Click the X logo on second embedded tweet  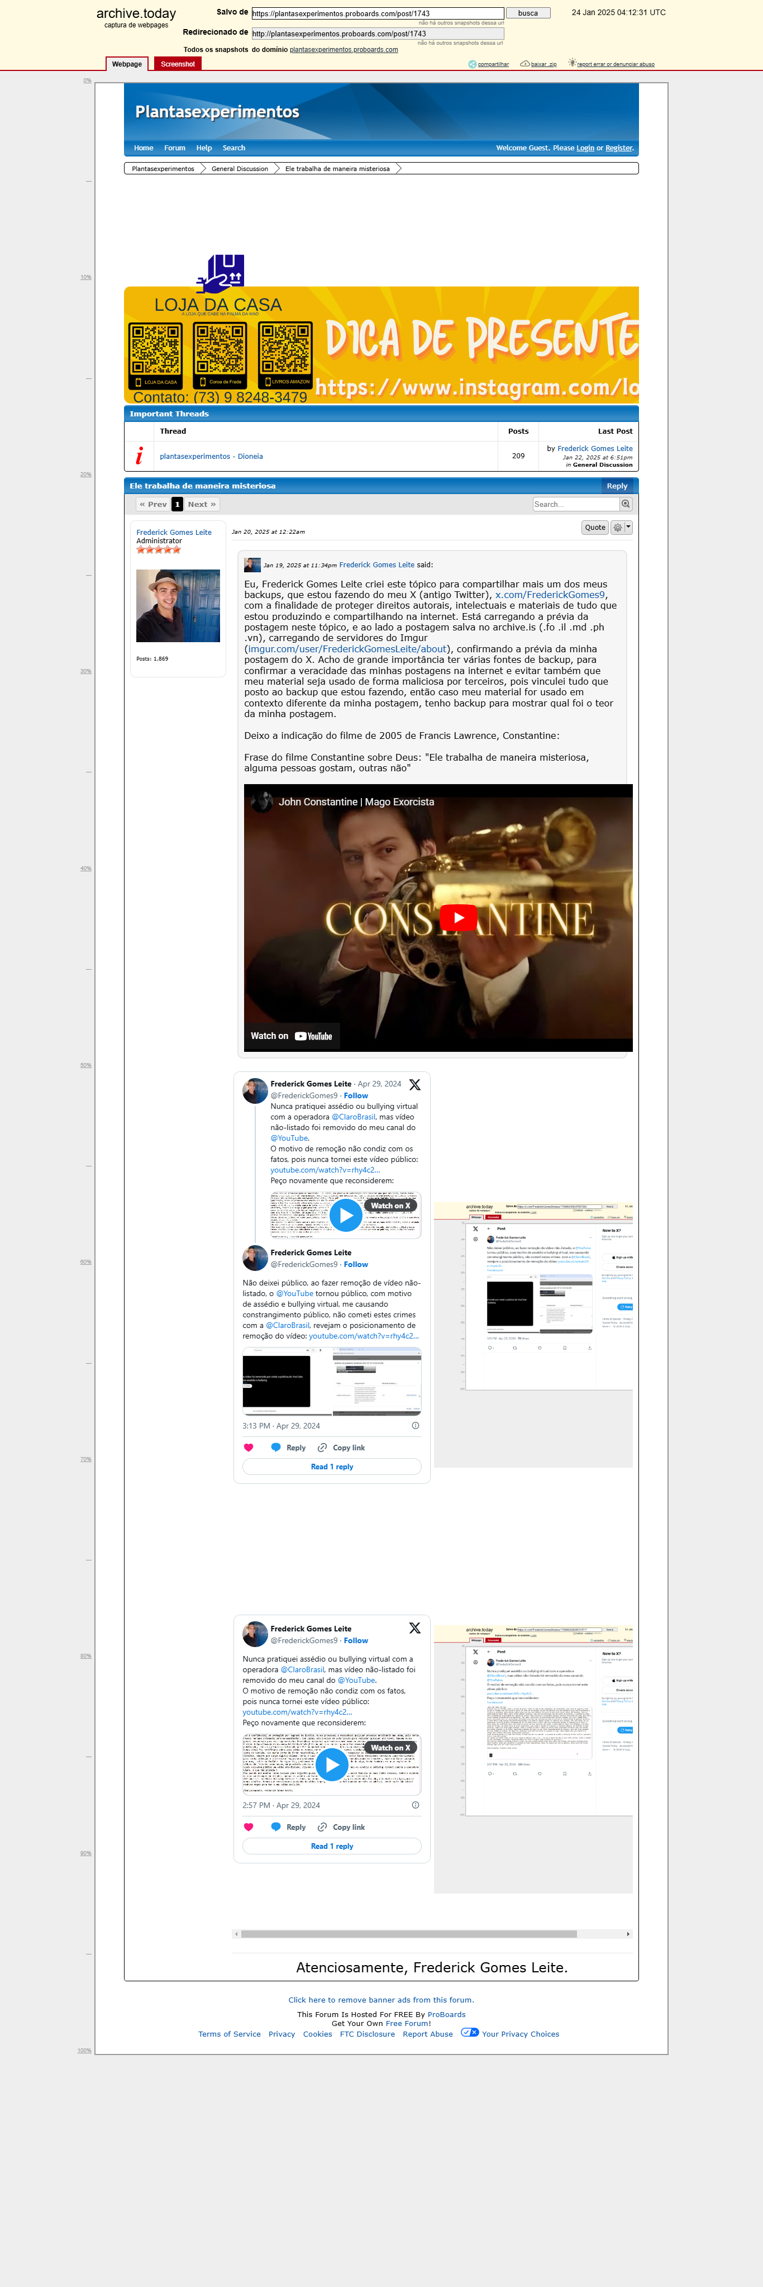(414, 1628)
